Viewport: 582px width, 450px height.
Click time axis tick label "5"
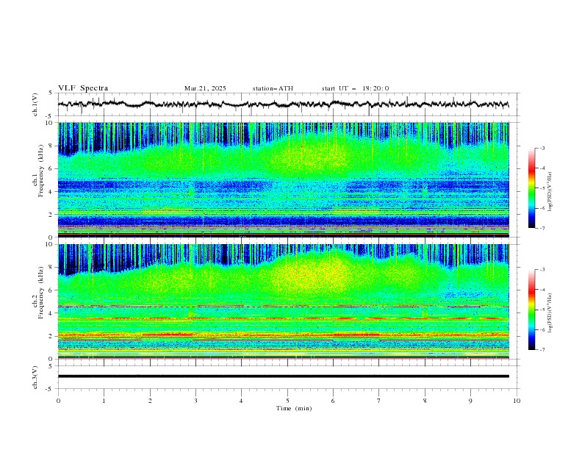[x=287, y=401]
